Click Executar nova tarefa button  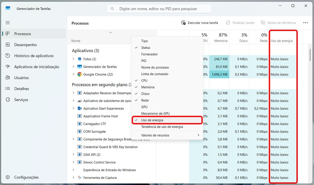tap(200, 23)
